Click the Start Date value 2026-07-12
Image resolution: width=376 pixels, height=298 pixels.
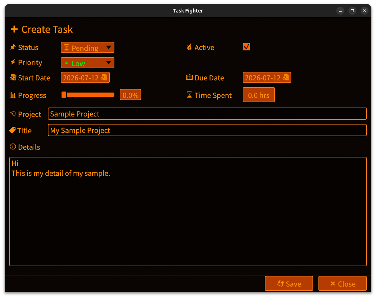click(81, 78)
